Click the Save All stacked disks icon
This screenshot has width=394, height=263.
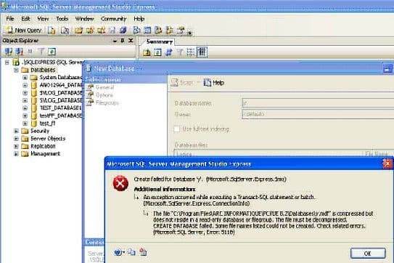click(x=123, y=31)
